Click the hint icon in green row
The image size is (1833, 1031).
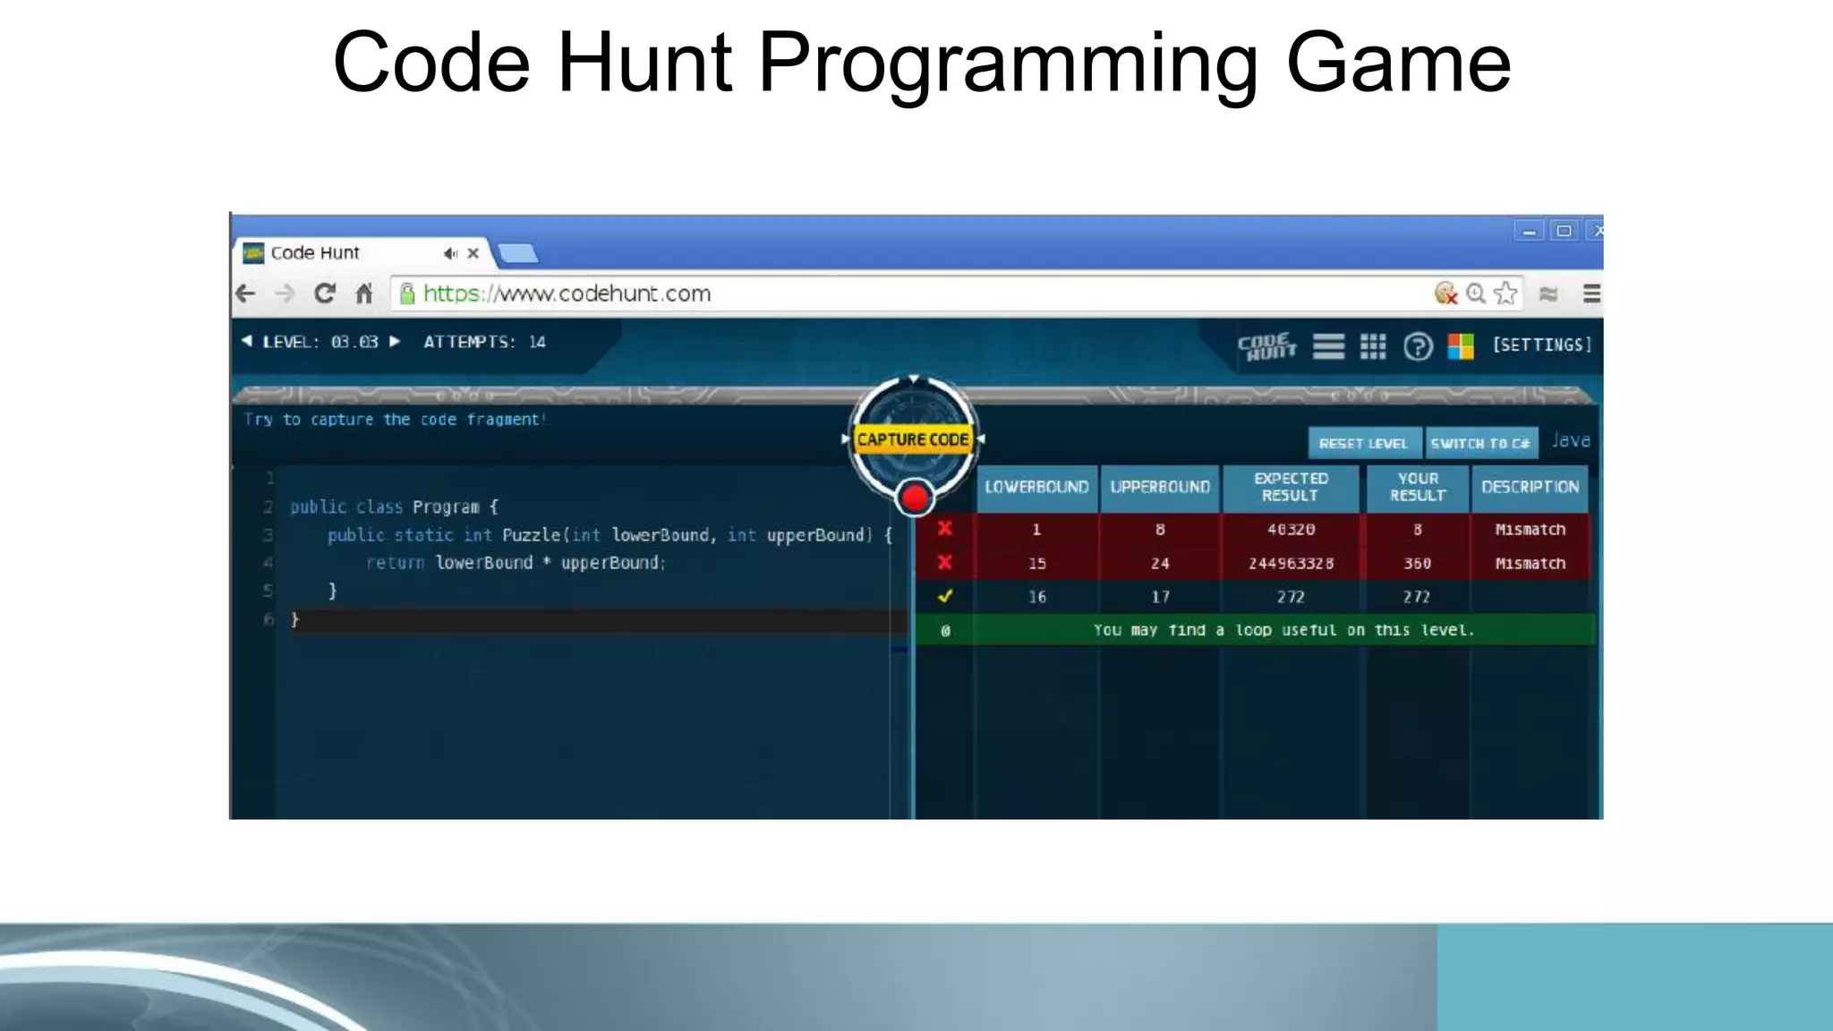[945, 631]
